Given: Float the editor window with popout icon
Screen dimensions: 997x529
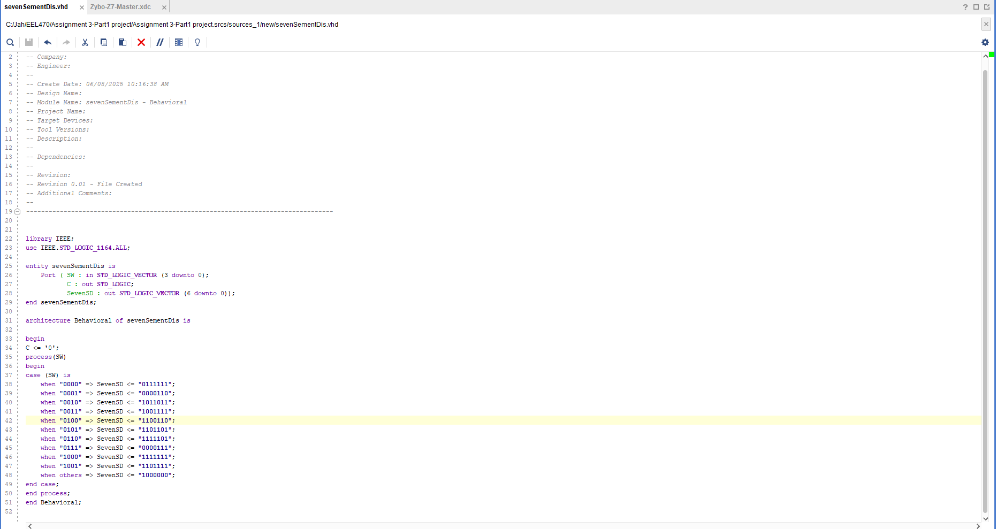Looking at the screenshot, I should 987,7.
